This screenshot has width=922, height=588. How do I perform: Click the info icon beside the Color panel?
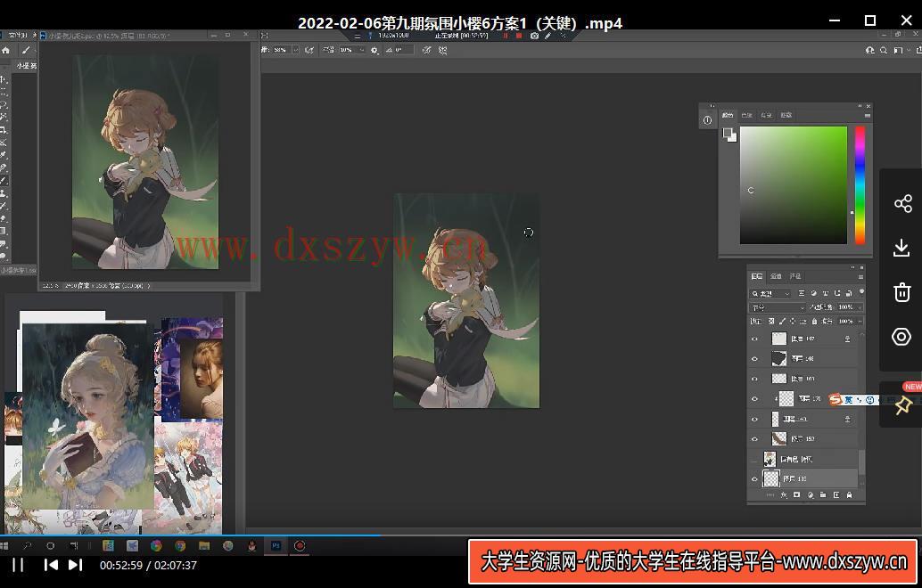(707, 120)
